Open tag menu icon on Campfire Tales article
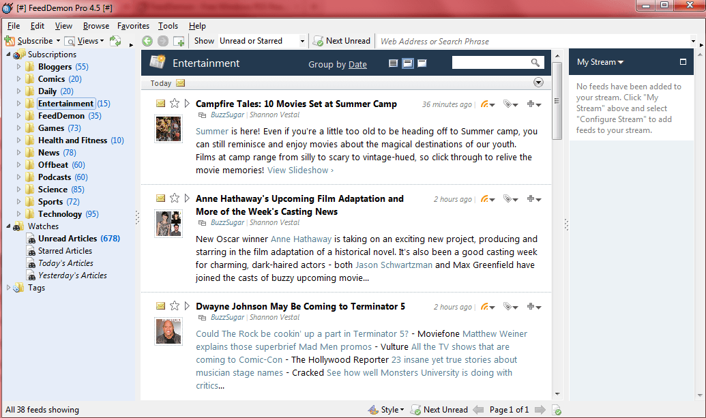The image size is (706, 418). 511,104
